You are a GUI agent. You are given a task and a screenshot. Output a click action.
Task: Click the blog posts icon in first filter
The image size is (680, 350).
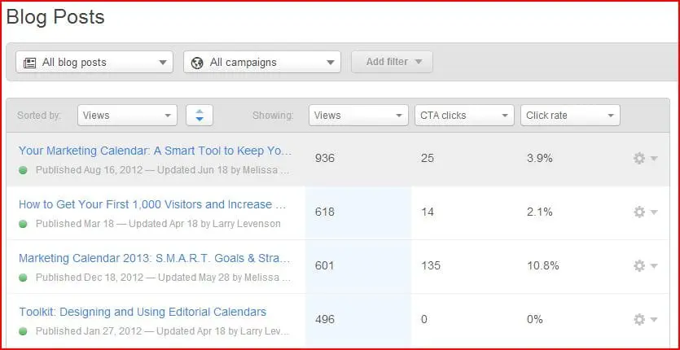click(30, 62)
